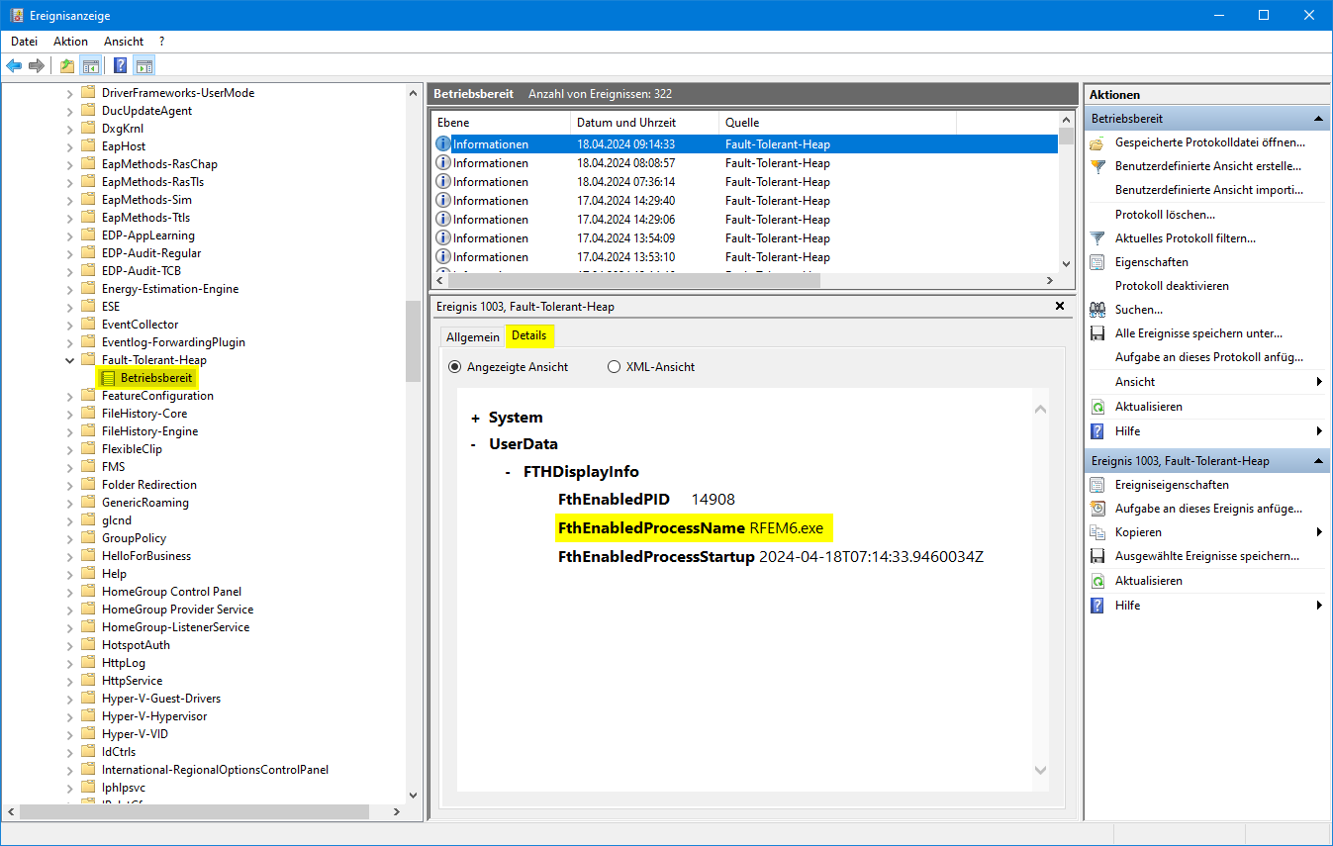Viewport: 1333px width, 846px height.
Task: Click the Ausgewählte Ereignisse speichern disk icon
Action: click(x=1096, y=556)
